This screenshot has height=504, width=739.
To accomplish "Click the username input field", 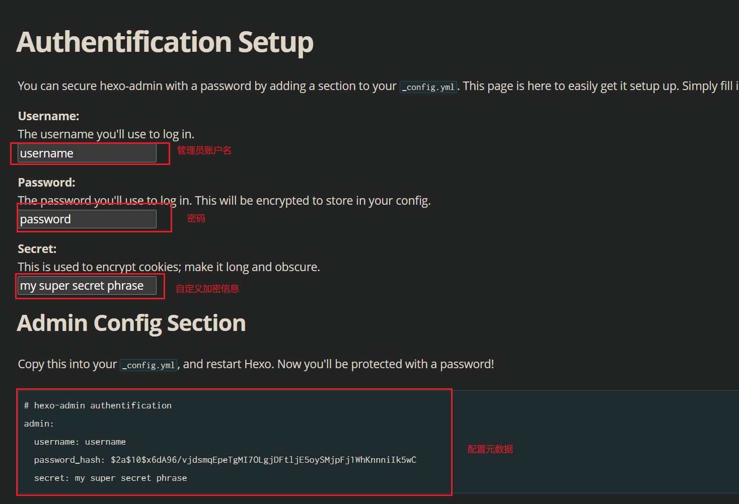I will click(x=87, y=153).
